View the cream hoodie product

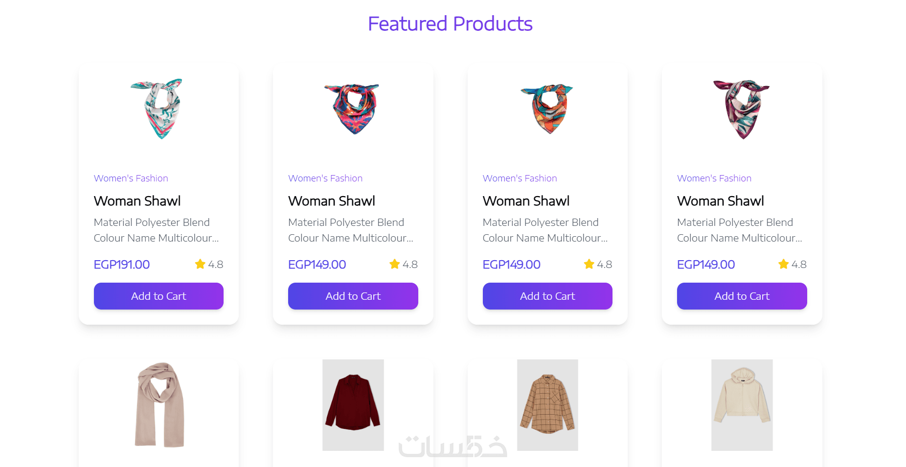pyautogui.click(x=742, y=405)
